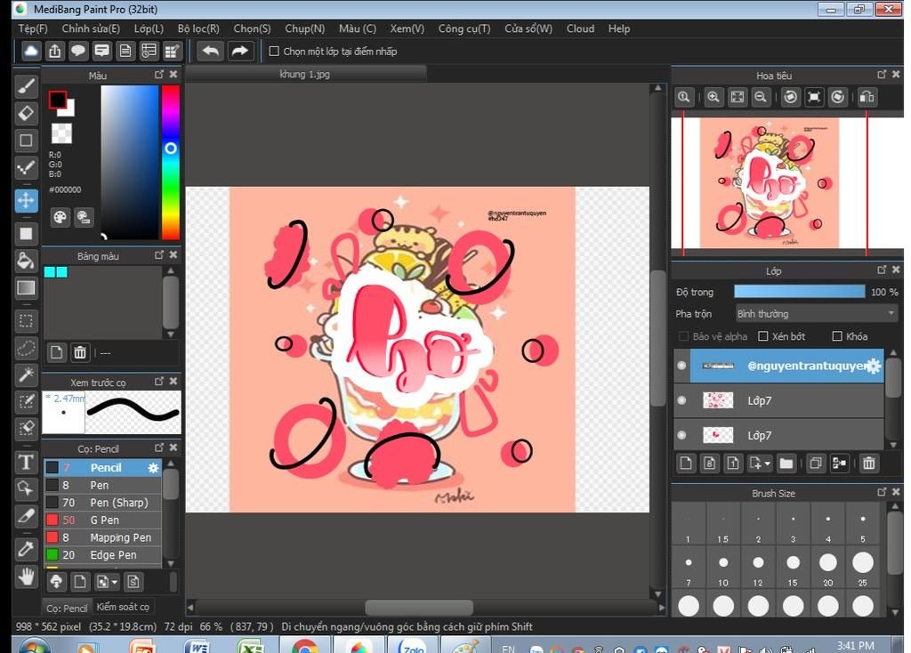Delete swatch via palette trash icon
The height and width of the screenshot is (653, 911).
[80, 352]
